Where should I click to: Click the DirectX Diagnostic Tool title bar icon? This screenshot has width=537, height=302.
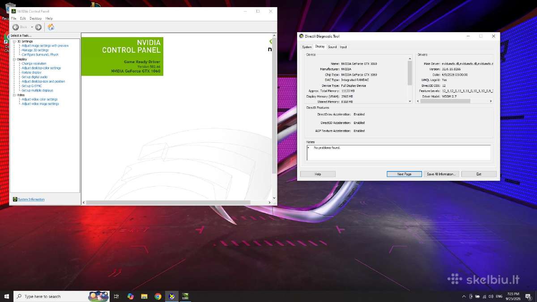pos(302,36)
